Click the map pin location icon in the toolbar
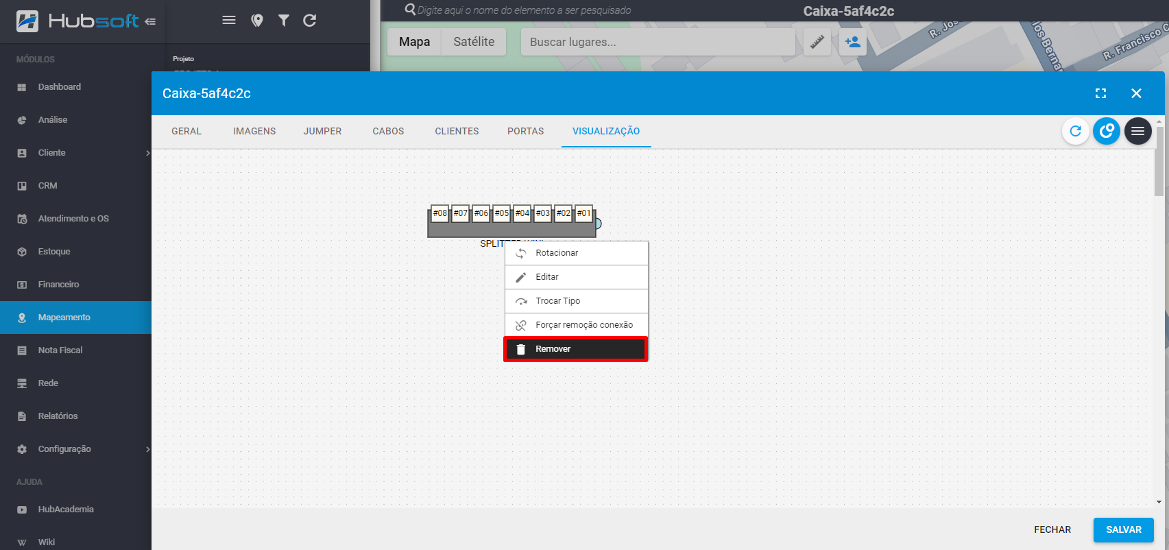The height and width of the screenshot is (550, 1169). coord(257,21)
